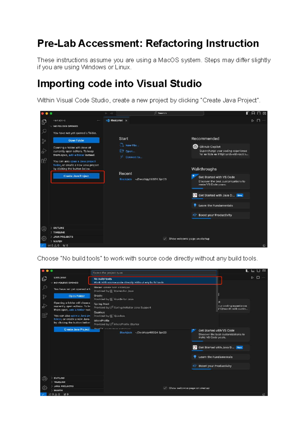Toggle 'Show welcome page on startup' in upper screenshot
This screenshot has width=308, height=435.
165,239
